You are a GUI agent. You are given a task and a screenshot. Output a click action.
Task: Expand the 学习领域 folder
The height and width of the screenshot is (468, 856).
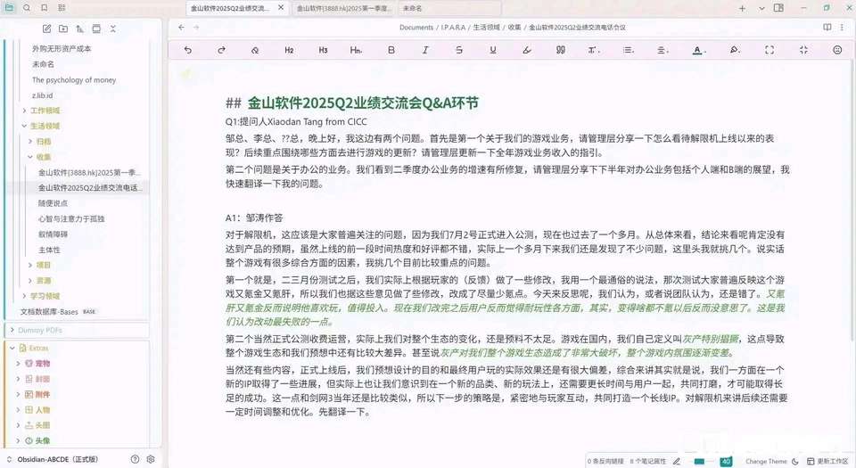(x=45, y=295)
